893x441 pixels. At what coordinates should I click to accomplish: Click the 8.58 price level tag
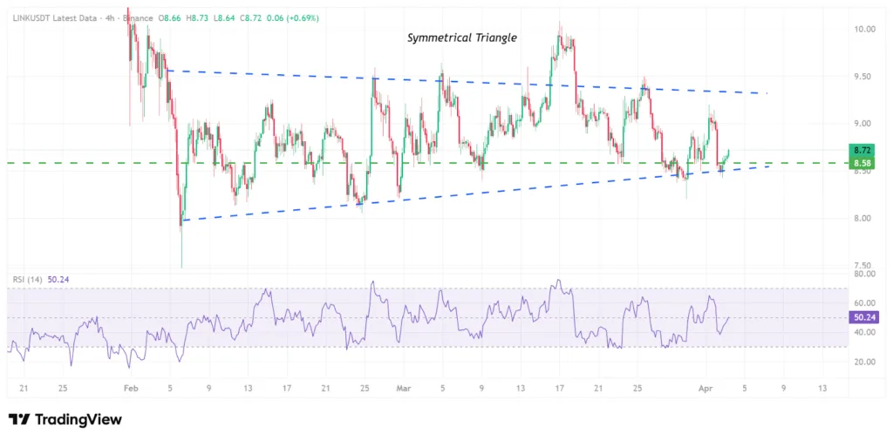[862, 163]
